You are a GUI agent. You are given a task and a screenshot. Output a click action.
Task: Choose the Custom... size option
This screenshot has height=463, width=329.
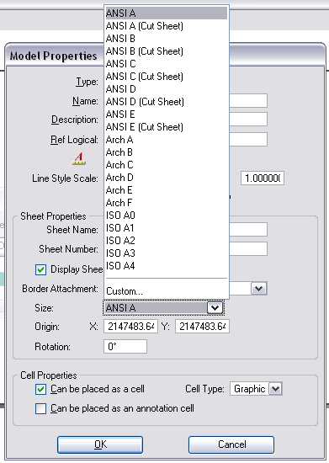tap(167, 291)
